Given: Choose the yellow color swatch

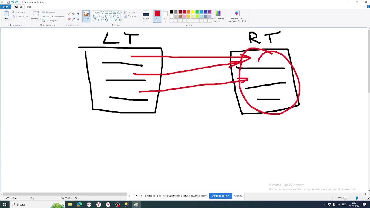Looking at the screenshot, I should tap(193, 12).
